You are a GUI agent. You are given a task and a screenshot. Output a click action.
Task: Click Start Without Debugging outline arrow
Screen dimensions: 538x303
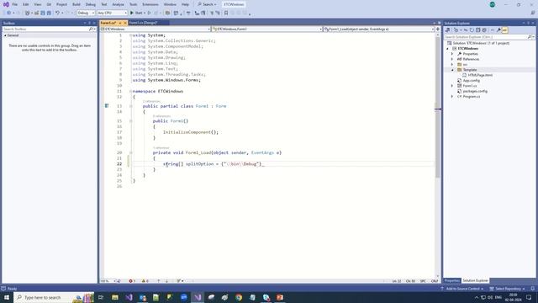(150, 13)
